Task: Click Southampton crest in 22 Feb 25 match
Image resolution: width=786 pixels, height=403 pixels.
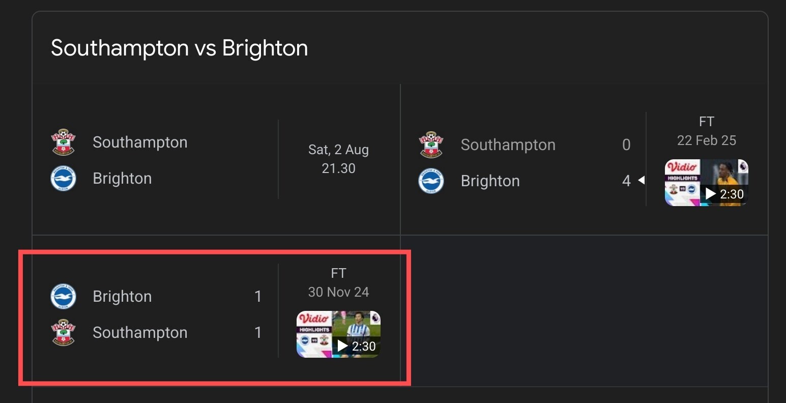Action: (431, 145)
